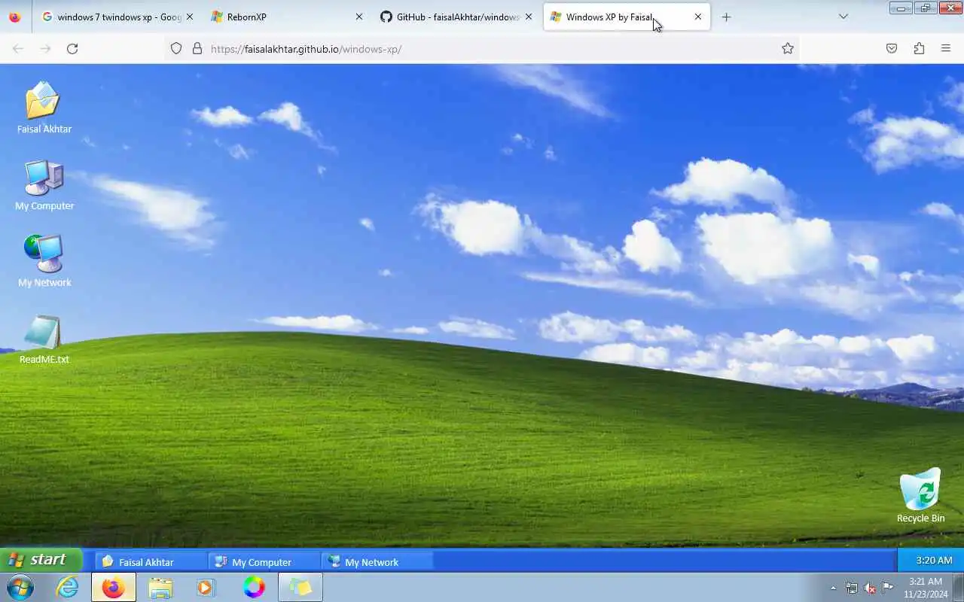Switch to the RebornXP tab
964x602 pixels.
(286, 17)
